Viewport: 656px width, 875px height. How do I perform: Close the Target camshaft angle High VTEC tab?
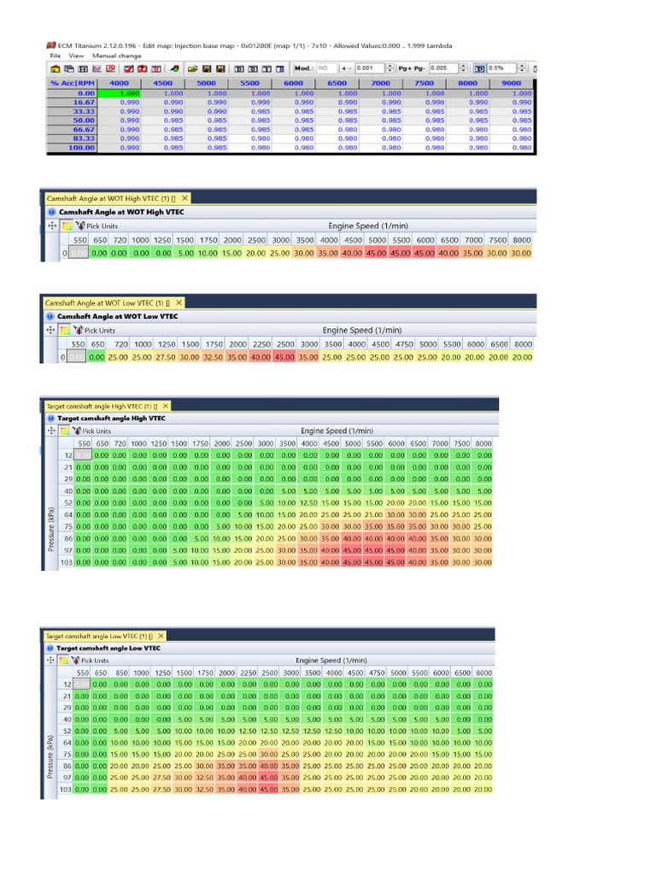click(165, 406)
